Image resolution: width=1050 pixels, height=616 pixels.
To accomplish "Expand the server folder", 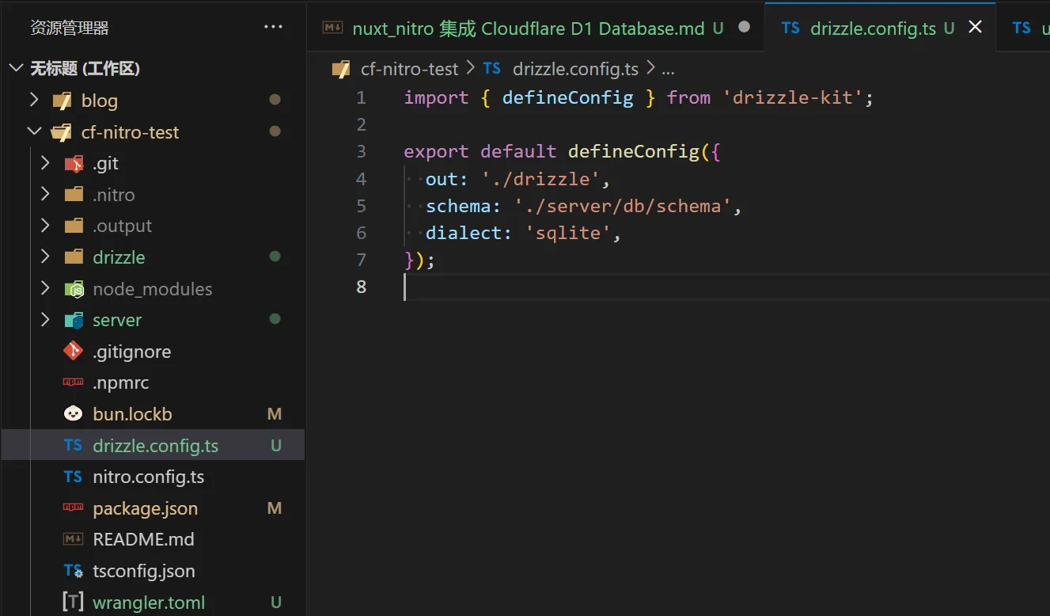I will click(x=45, y=320).
